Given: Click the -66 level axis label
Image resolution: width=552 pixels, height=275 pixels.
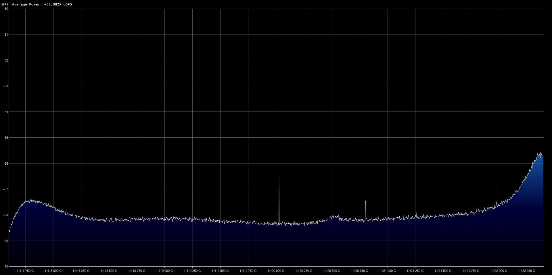Looking at the screenshot, I should (6, 163).
